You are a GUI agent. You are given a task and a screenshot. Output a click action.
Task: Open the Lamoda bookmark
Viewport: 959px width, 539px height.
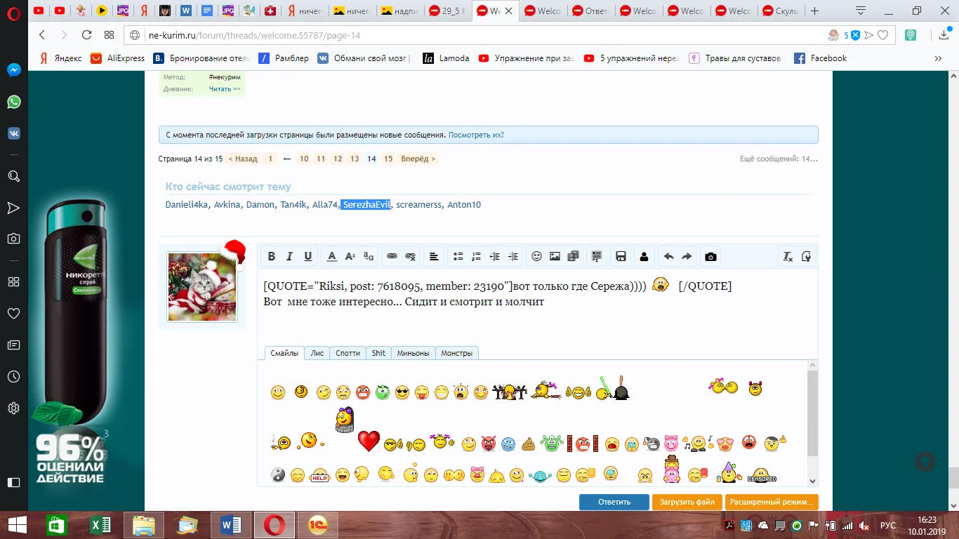446,58
